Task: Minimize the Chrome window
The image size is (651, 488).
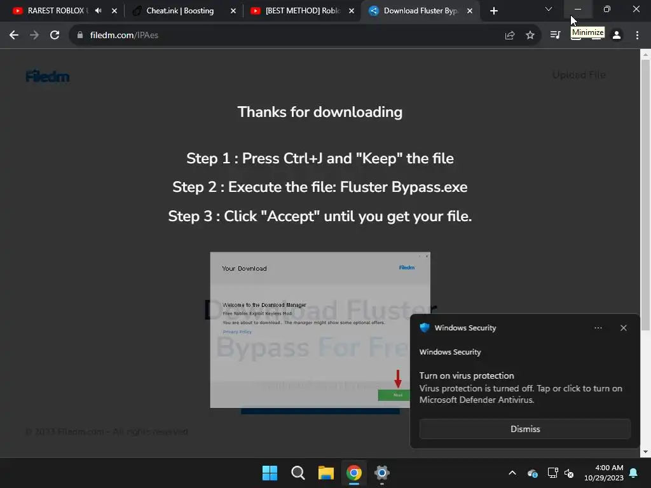Action: pos(577,9)
